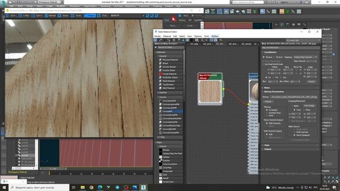Click Ctrl+C copy in the Corona frame buffer
This screenshot has width=340, height=191.
[37, 15]
